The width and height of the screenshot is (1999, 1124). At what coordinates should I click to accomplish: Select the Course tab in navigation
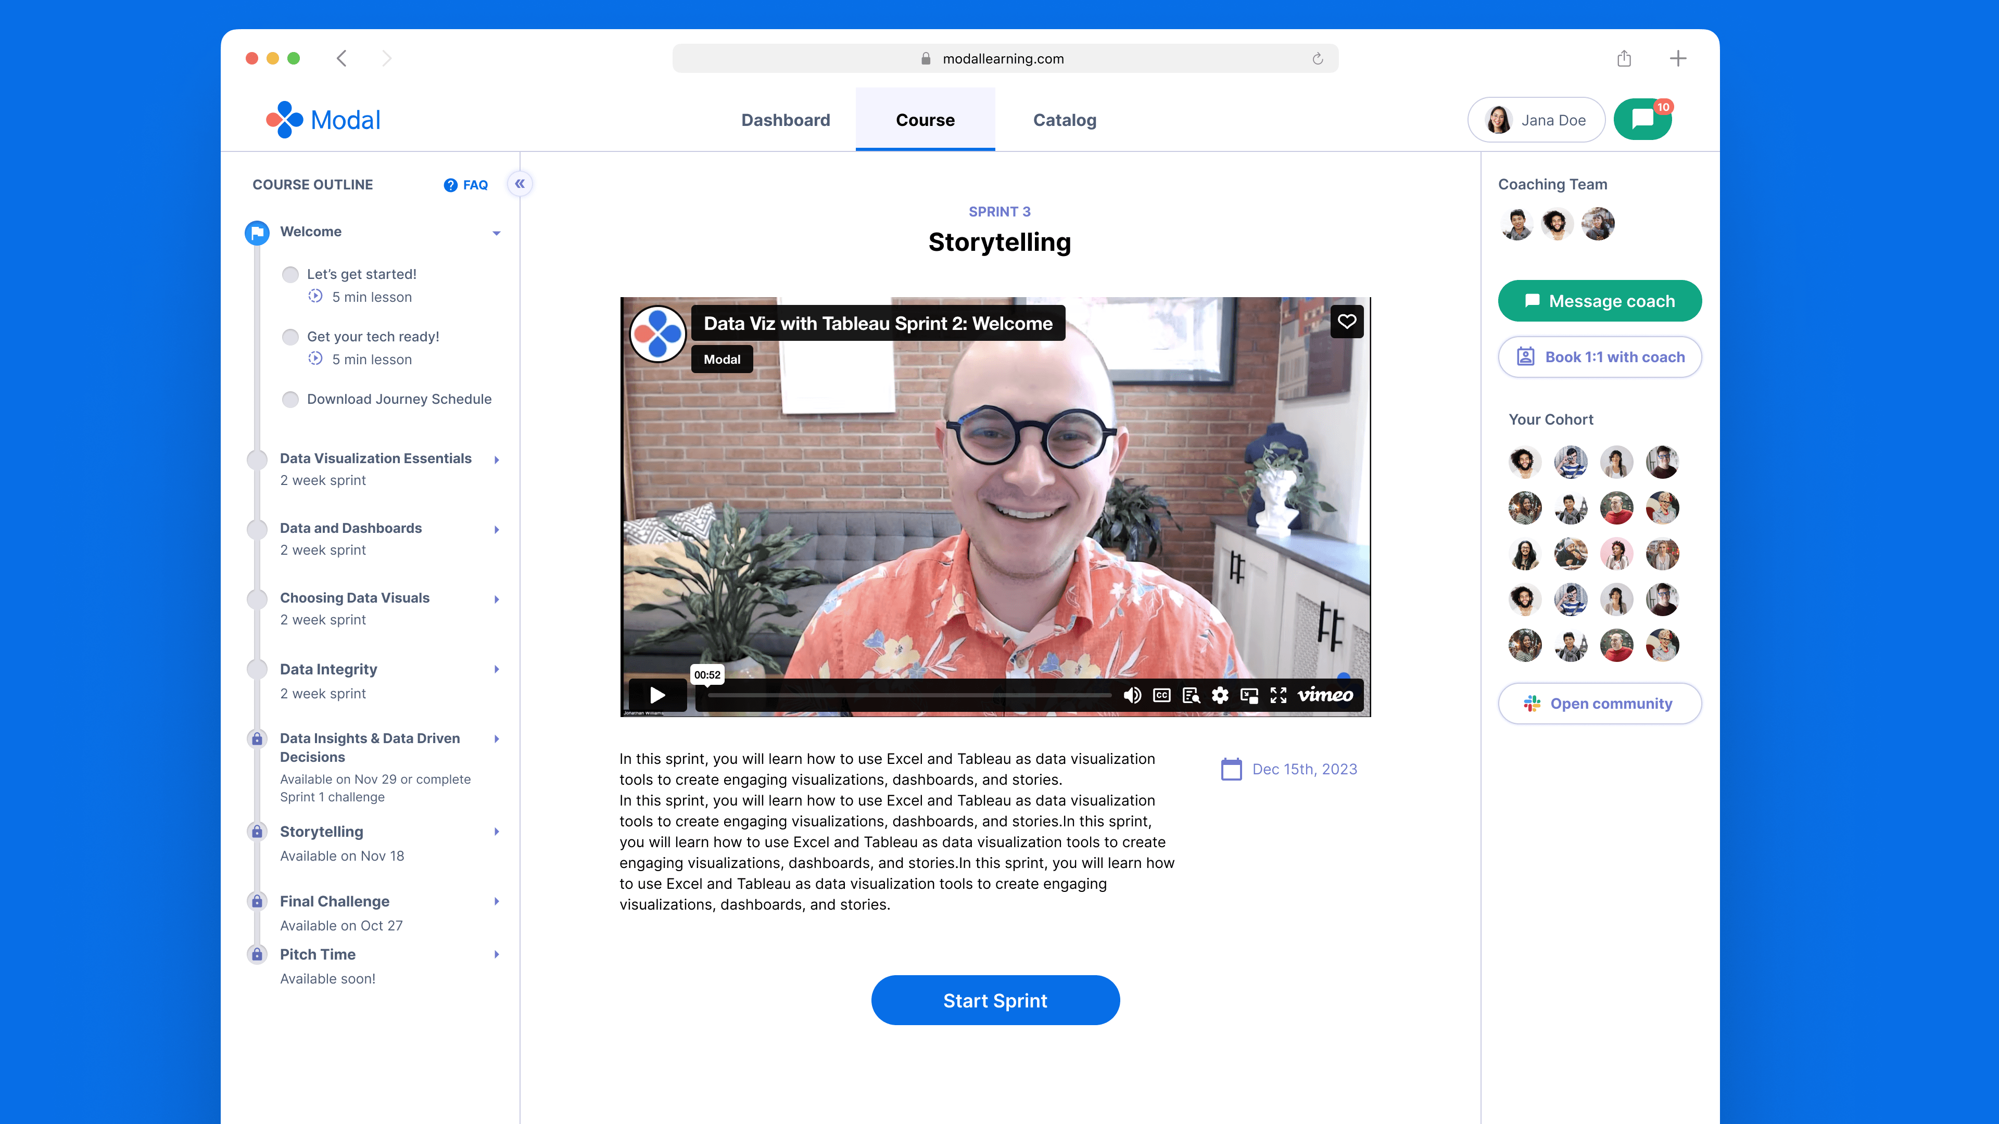pyautogui.click(x=926, y=119)
